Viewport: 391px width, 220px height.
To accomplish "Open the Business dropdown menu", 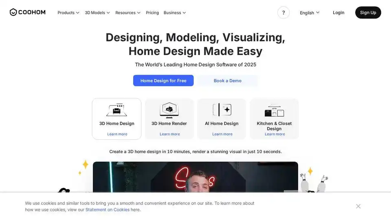I will (175, 13).
